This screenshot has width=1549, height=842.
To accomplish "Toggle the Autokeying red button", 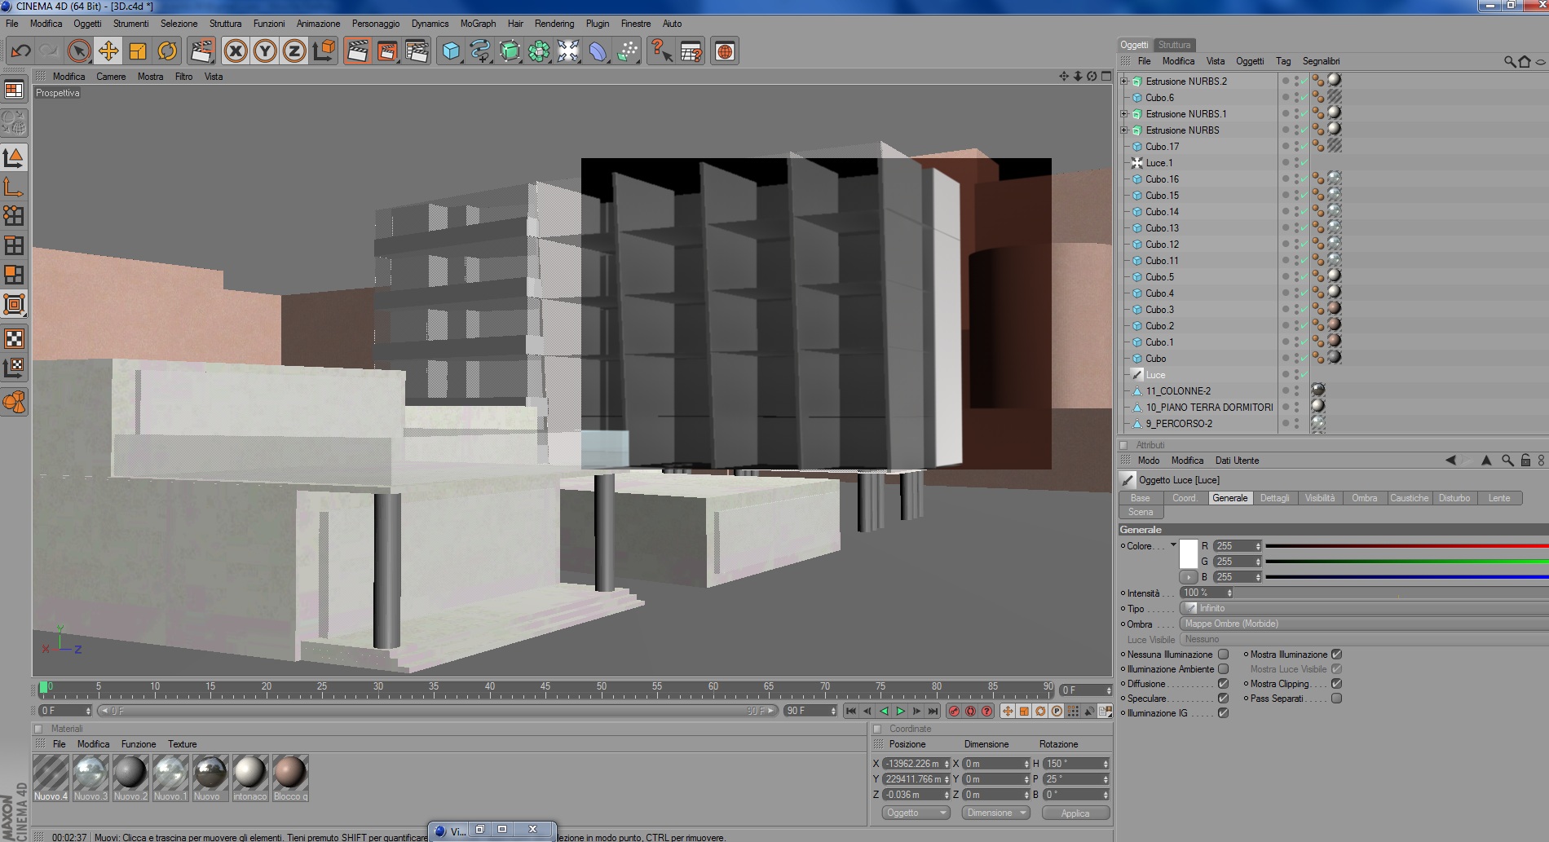I will tap(970, 712).
